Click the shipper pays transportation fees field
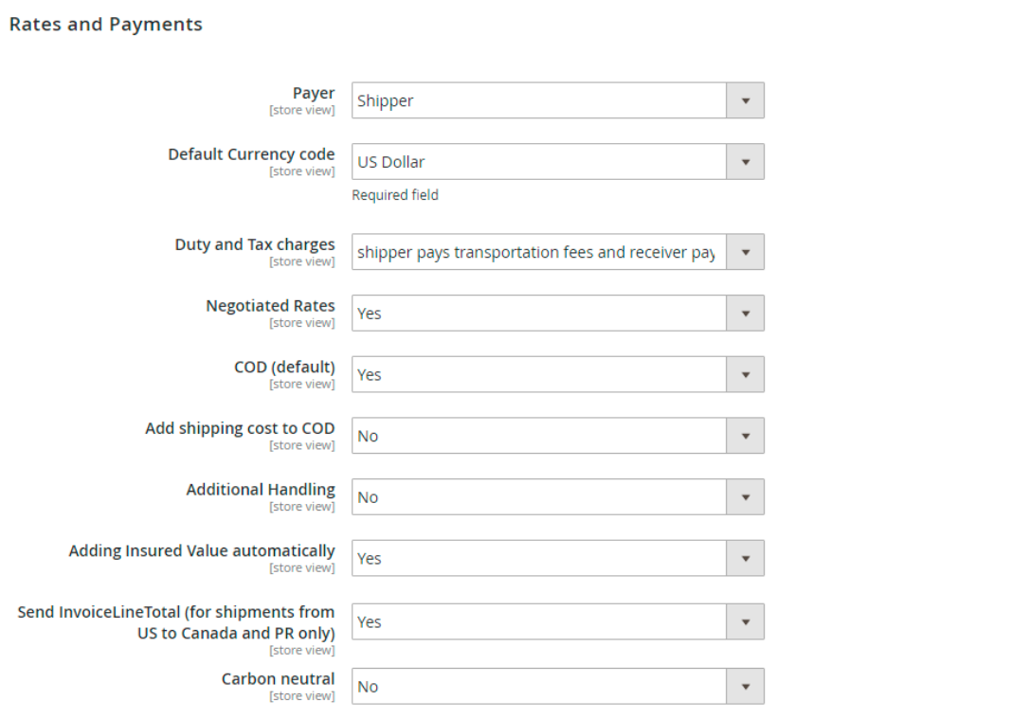The width and height of the screenshot is (1011, 719). 558,252
